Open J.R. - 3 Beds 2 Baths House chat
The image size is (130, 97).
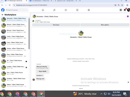point(14,61)
